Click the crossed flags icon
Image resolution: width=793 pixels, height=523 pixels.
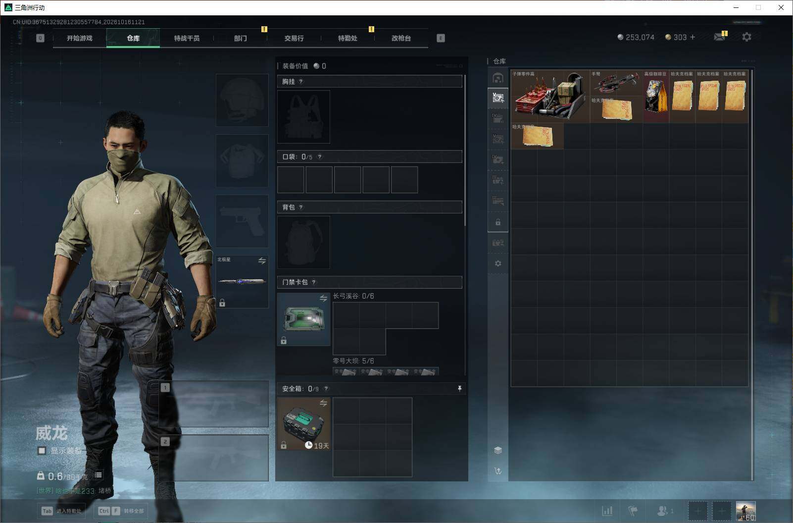click(633, 511)
